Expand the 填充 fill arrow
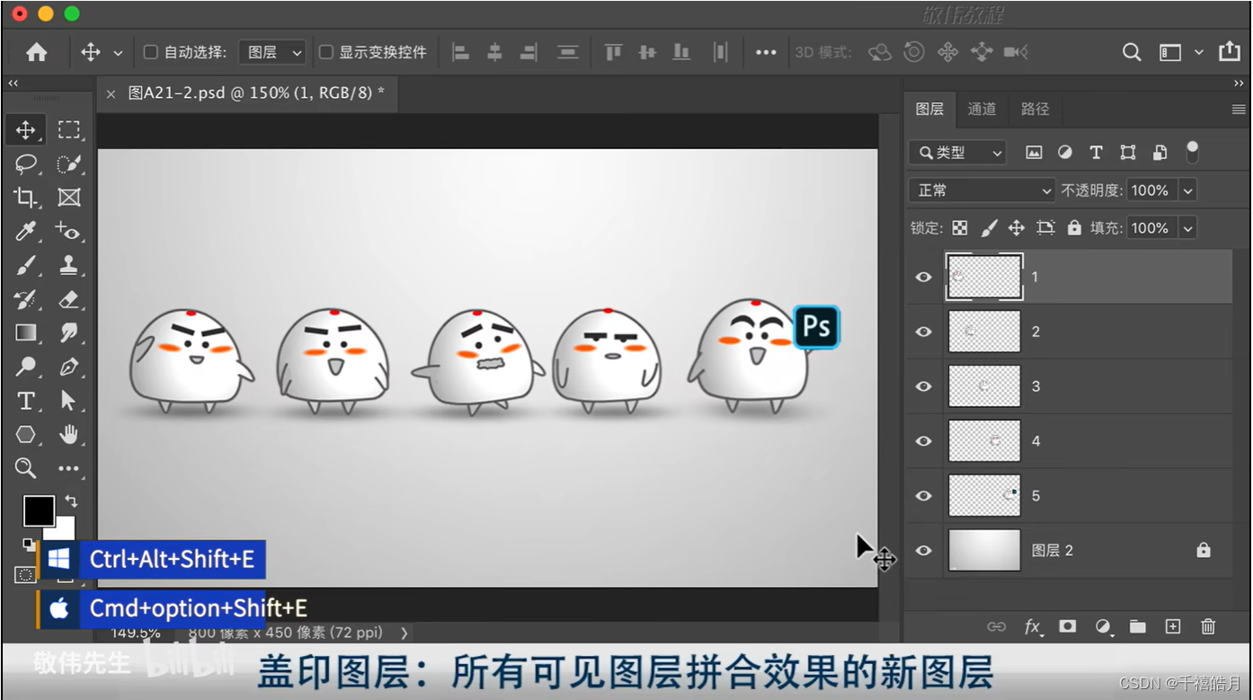This screenshot has height=700, width=1253. (1187, 228)
